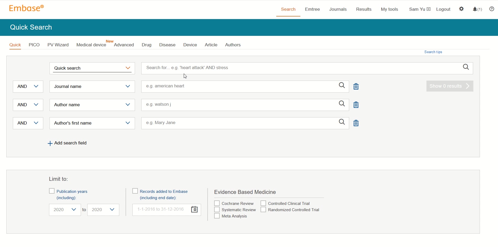Open help question mark icon
This screenshot has width=498, height=247.
tap(492, 9)
